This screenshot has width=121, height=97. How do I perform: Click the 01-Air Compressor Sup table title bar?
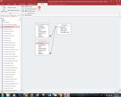(42, 24)
